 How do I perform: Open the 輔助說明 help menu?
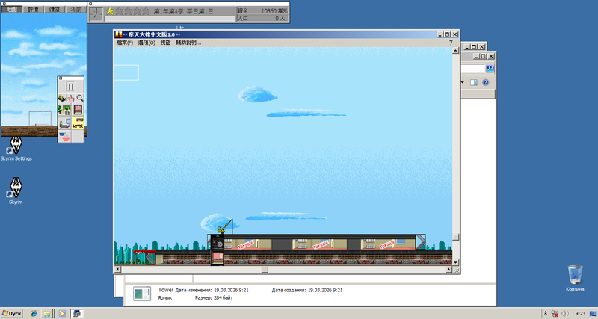[188, 43]
